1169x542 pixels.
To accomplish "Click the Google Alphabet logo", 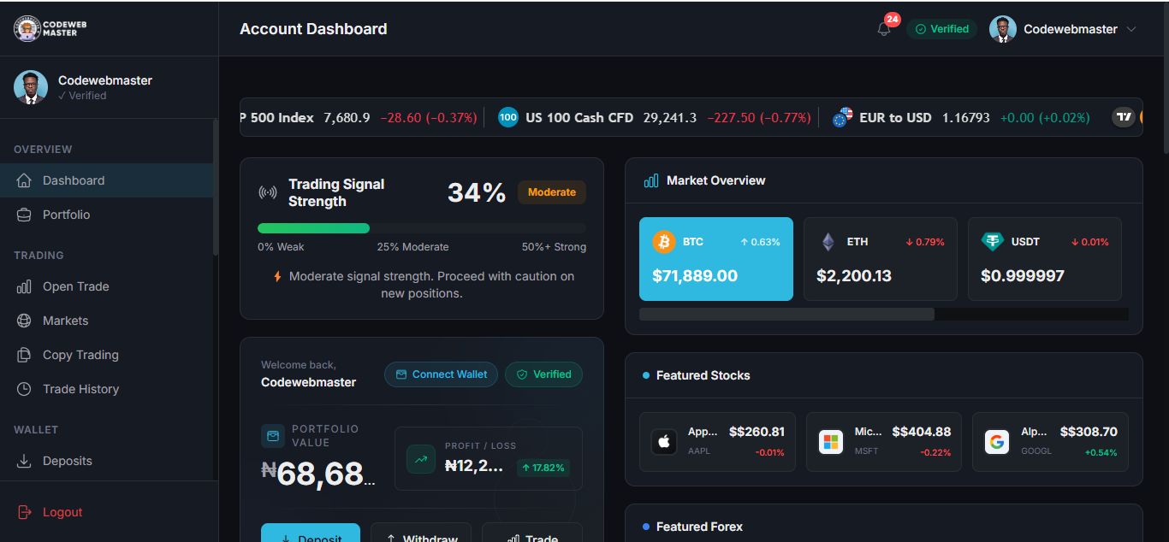I will tap(997, 442).
